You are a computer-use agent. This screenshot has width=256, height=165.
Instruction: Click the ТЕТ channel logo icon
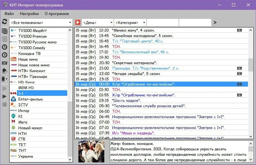(x=13, y=145)
